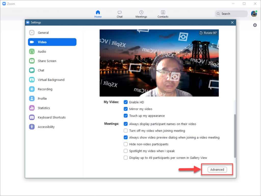Click the gear settings icon
The height and width of the screenshot is (196, 261).
[x=255, y=25]
